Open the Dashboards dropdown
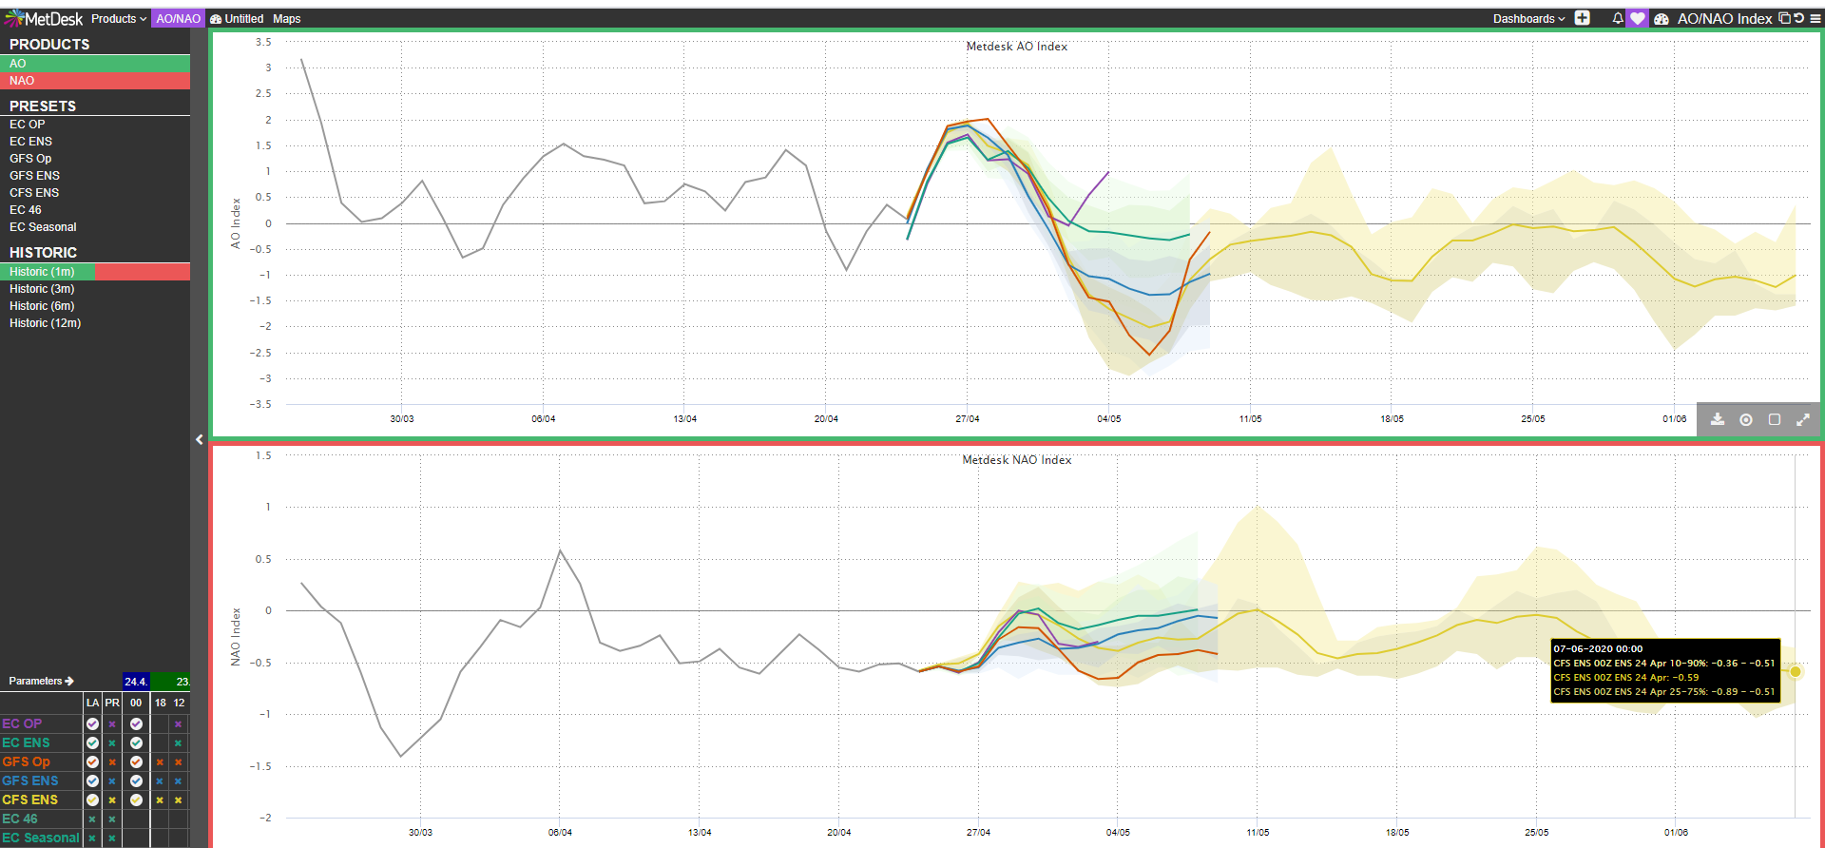 (x=1528, y=18)
